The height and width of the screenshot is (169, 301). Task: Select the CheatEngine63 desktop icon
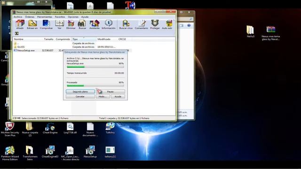coord(50,152)
